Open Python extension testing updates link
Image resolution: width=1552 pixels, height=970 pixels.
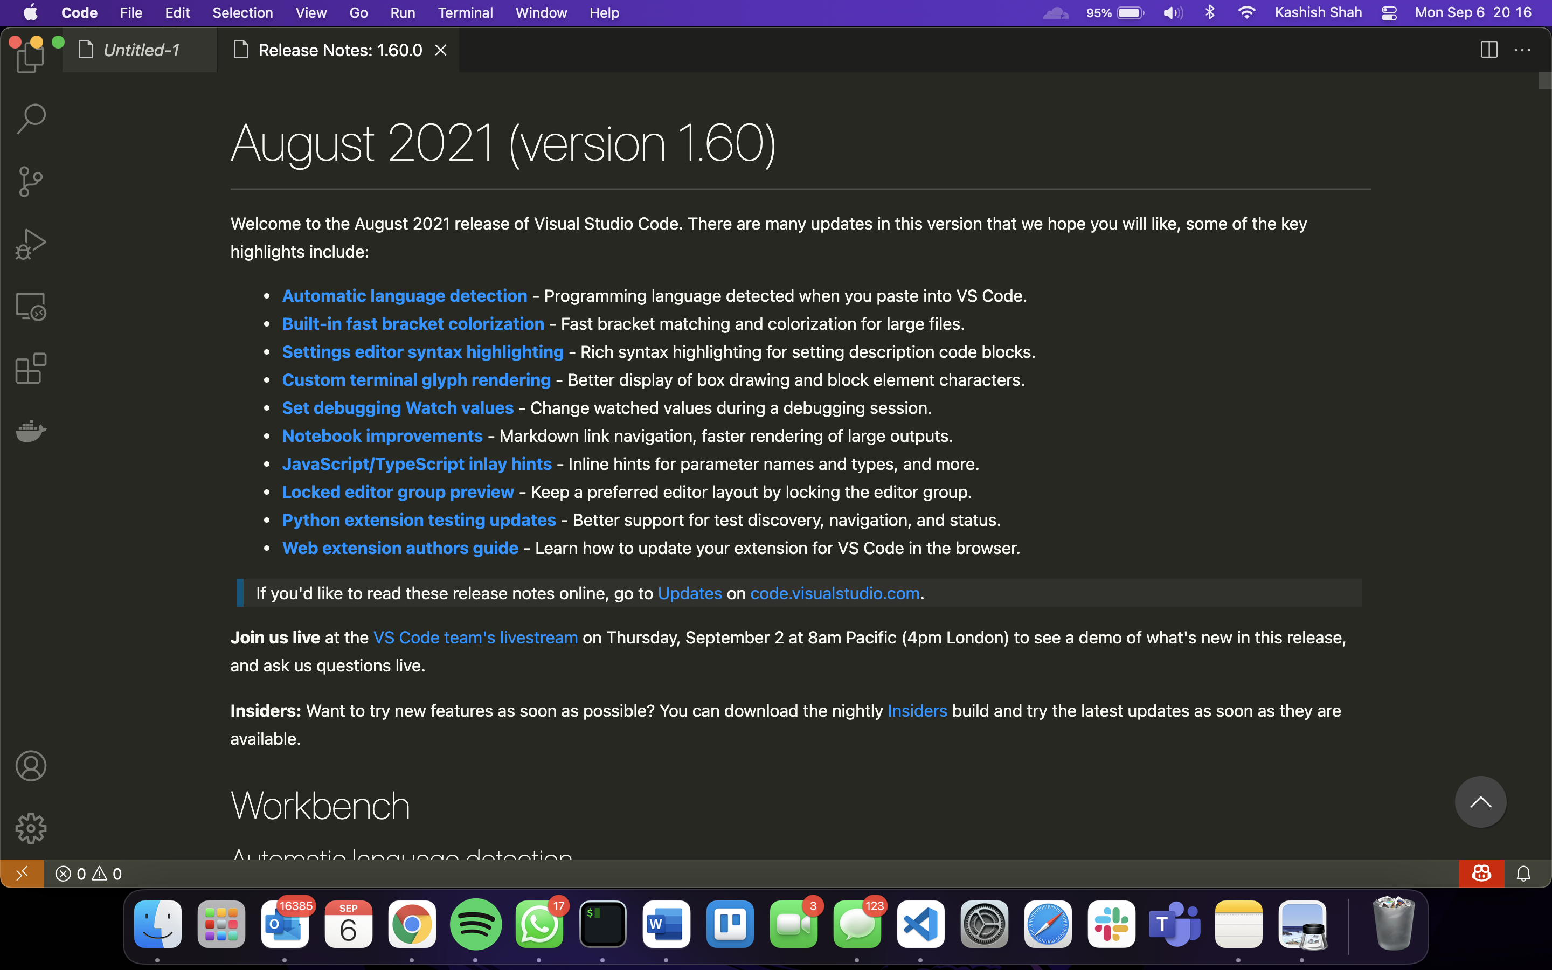419,520
